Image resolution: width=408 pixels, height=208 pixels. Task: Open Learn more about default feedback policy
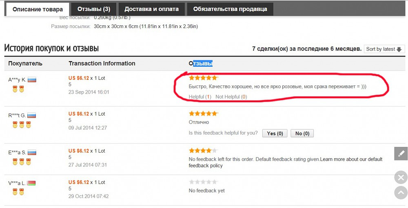pos(286,162)
